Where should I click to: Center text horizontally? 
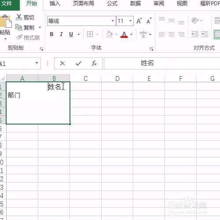coord(172,34)
